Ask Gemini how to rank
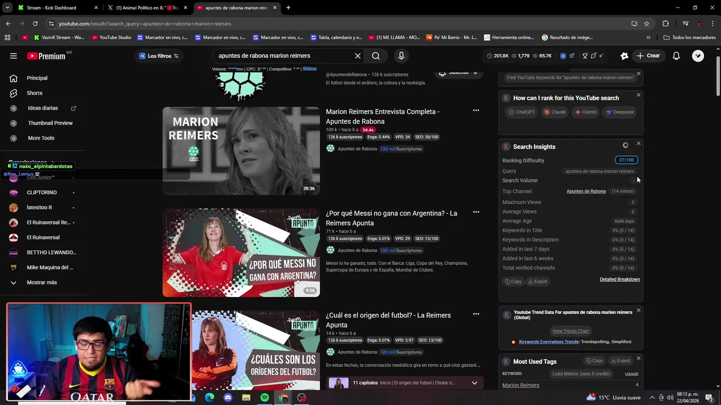This screenshot has width=721, height=405. click(x=586, y=112)
